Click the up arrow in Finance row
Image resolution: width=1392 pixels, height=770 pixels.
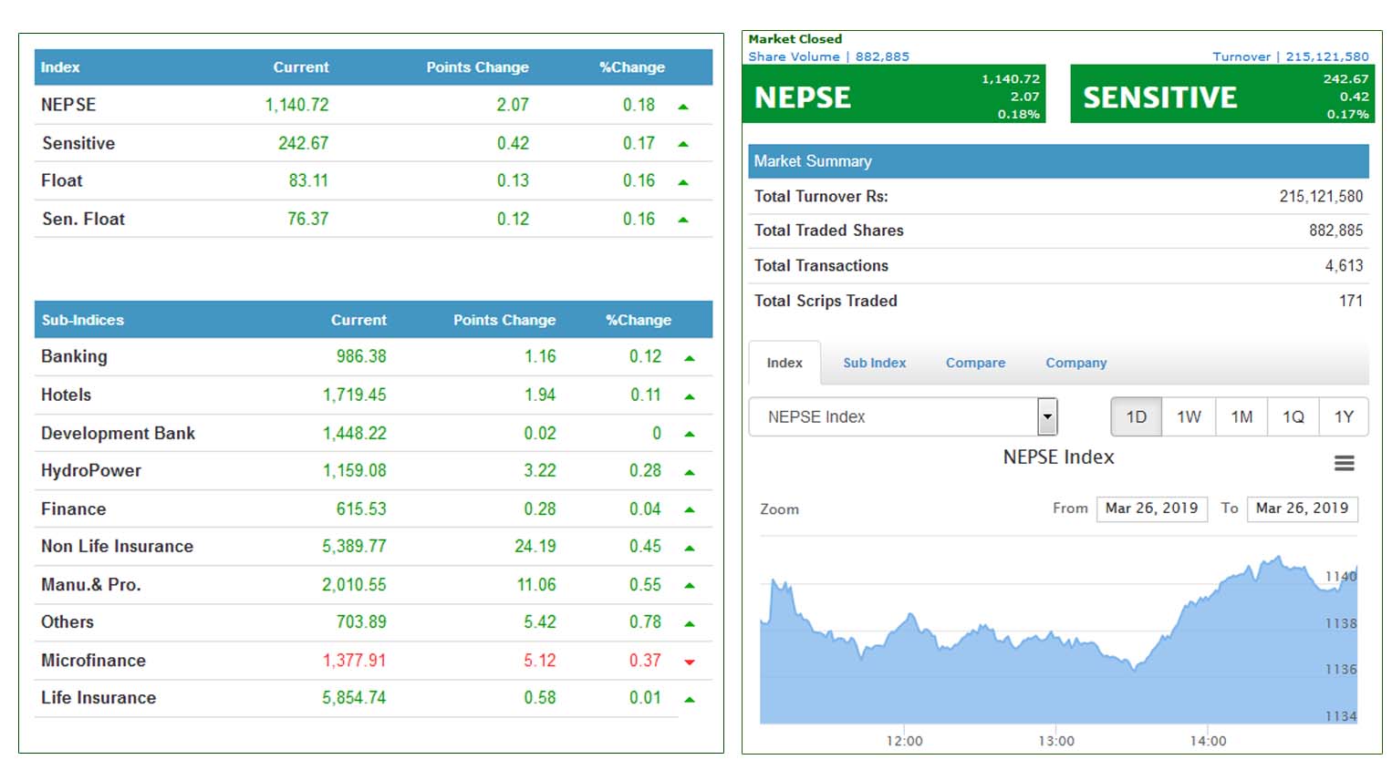[x=690, y=509]
